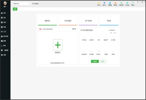
Task: Click the 货币资金 indicator value
Action: 84,37
